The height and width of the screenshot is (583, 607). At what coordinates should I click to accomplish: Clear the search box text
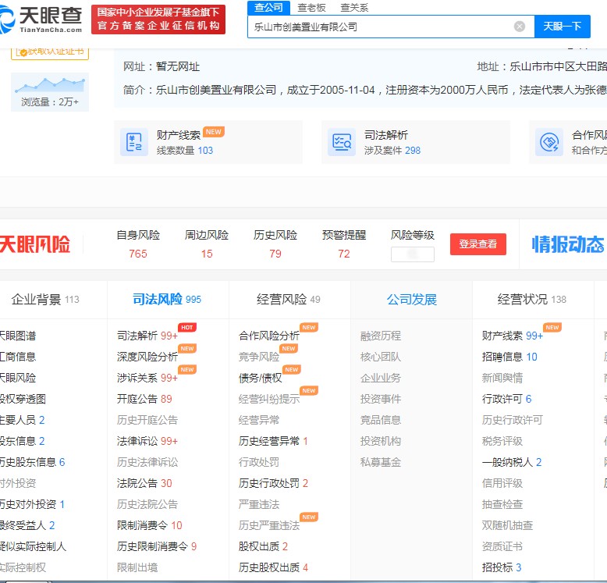(520, 27)
